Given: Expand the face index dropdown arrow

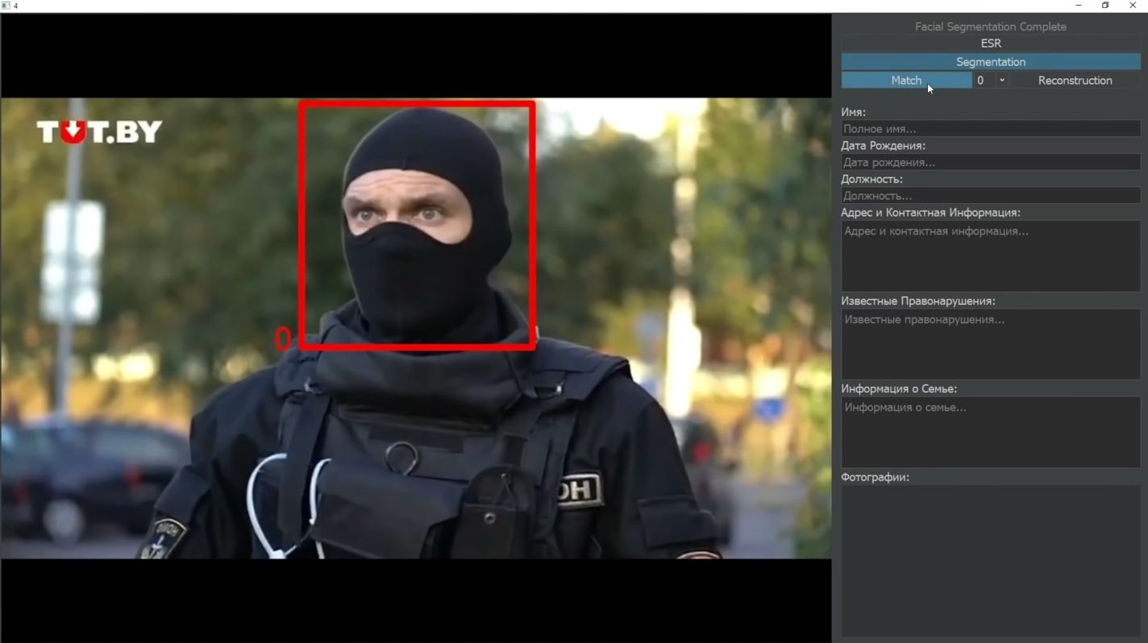Looking at the screenshot, I should click(1002, 81).
